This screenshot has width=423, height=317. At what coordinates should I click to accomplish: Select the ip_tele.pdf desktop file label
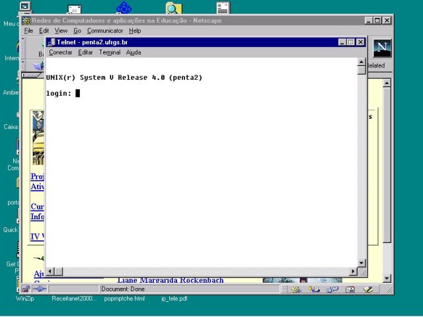(174, 299)
